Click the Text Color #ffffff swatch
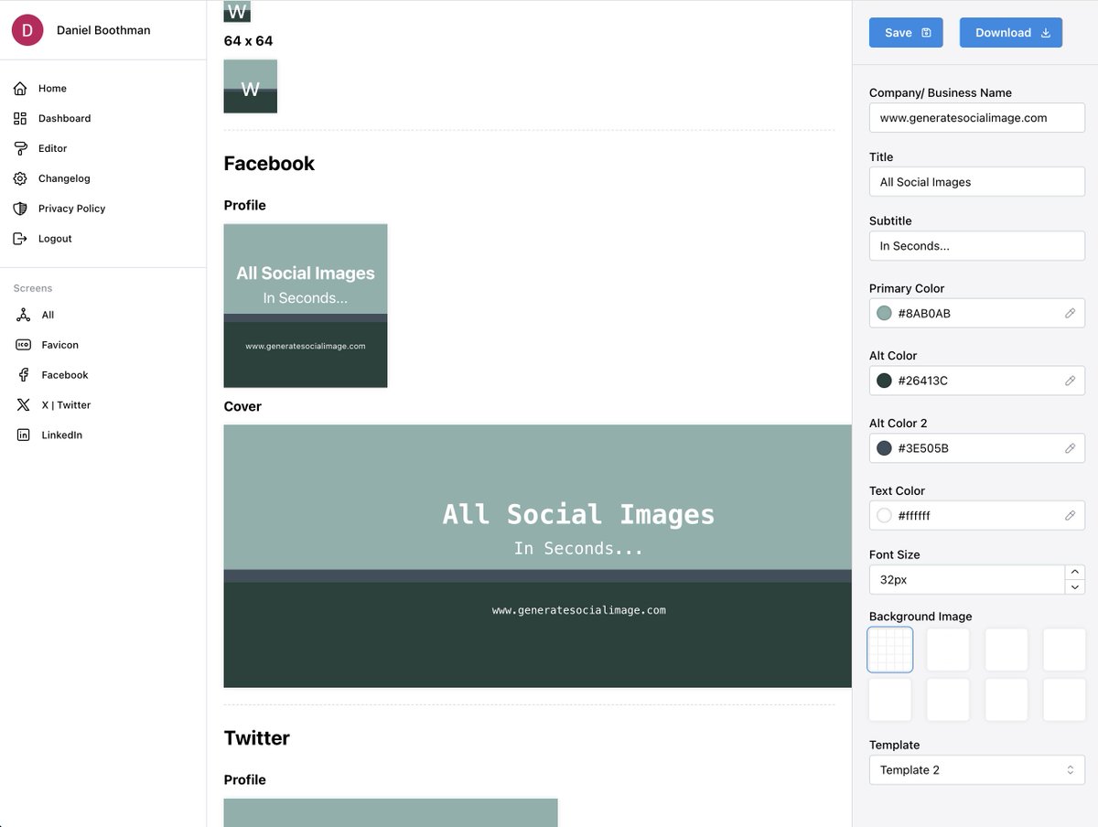 click(884, 516)
